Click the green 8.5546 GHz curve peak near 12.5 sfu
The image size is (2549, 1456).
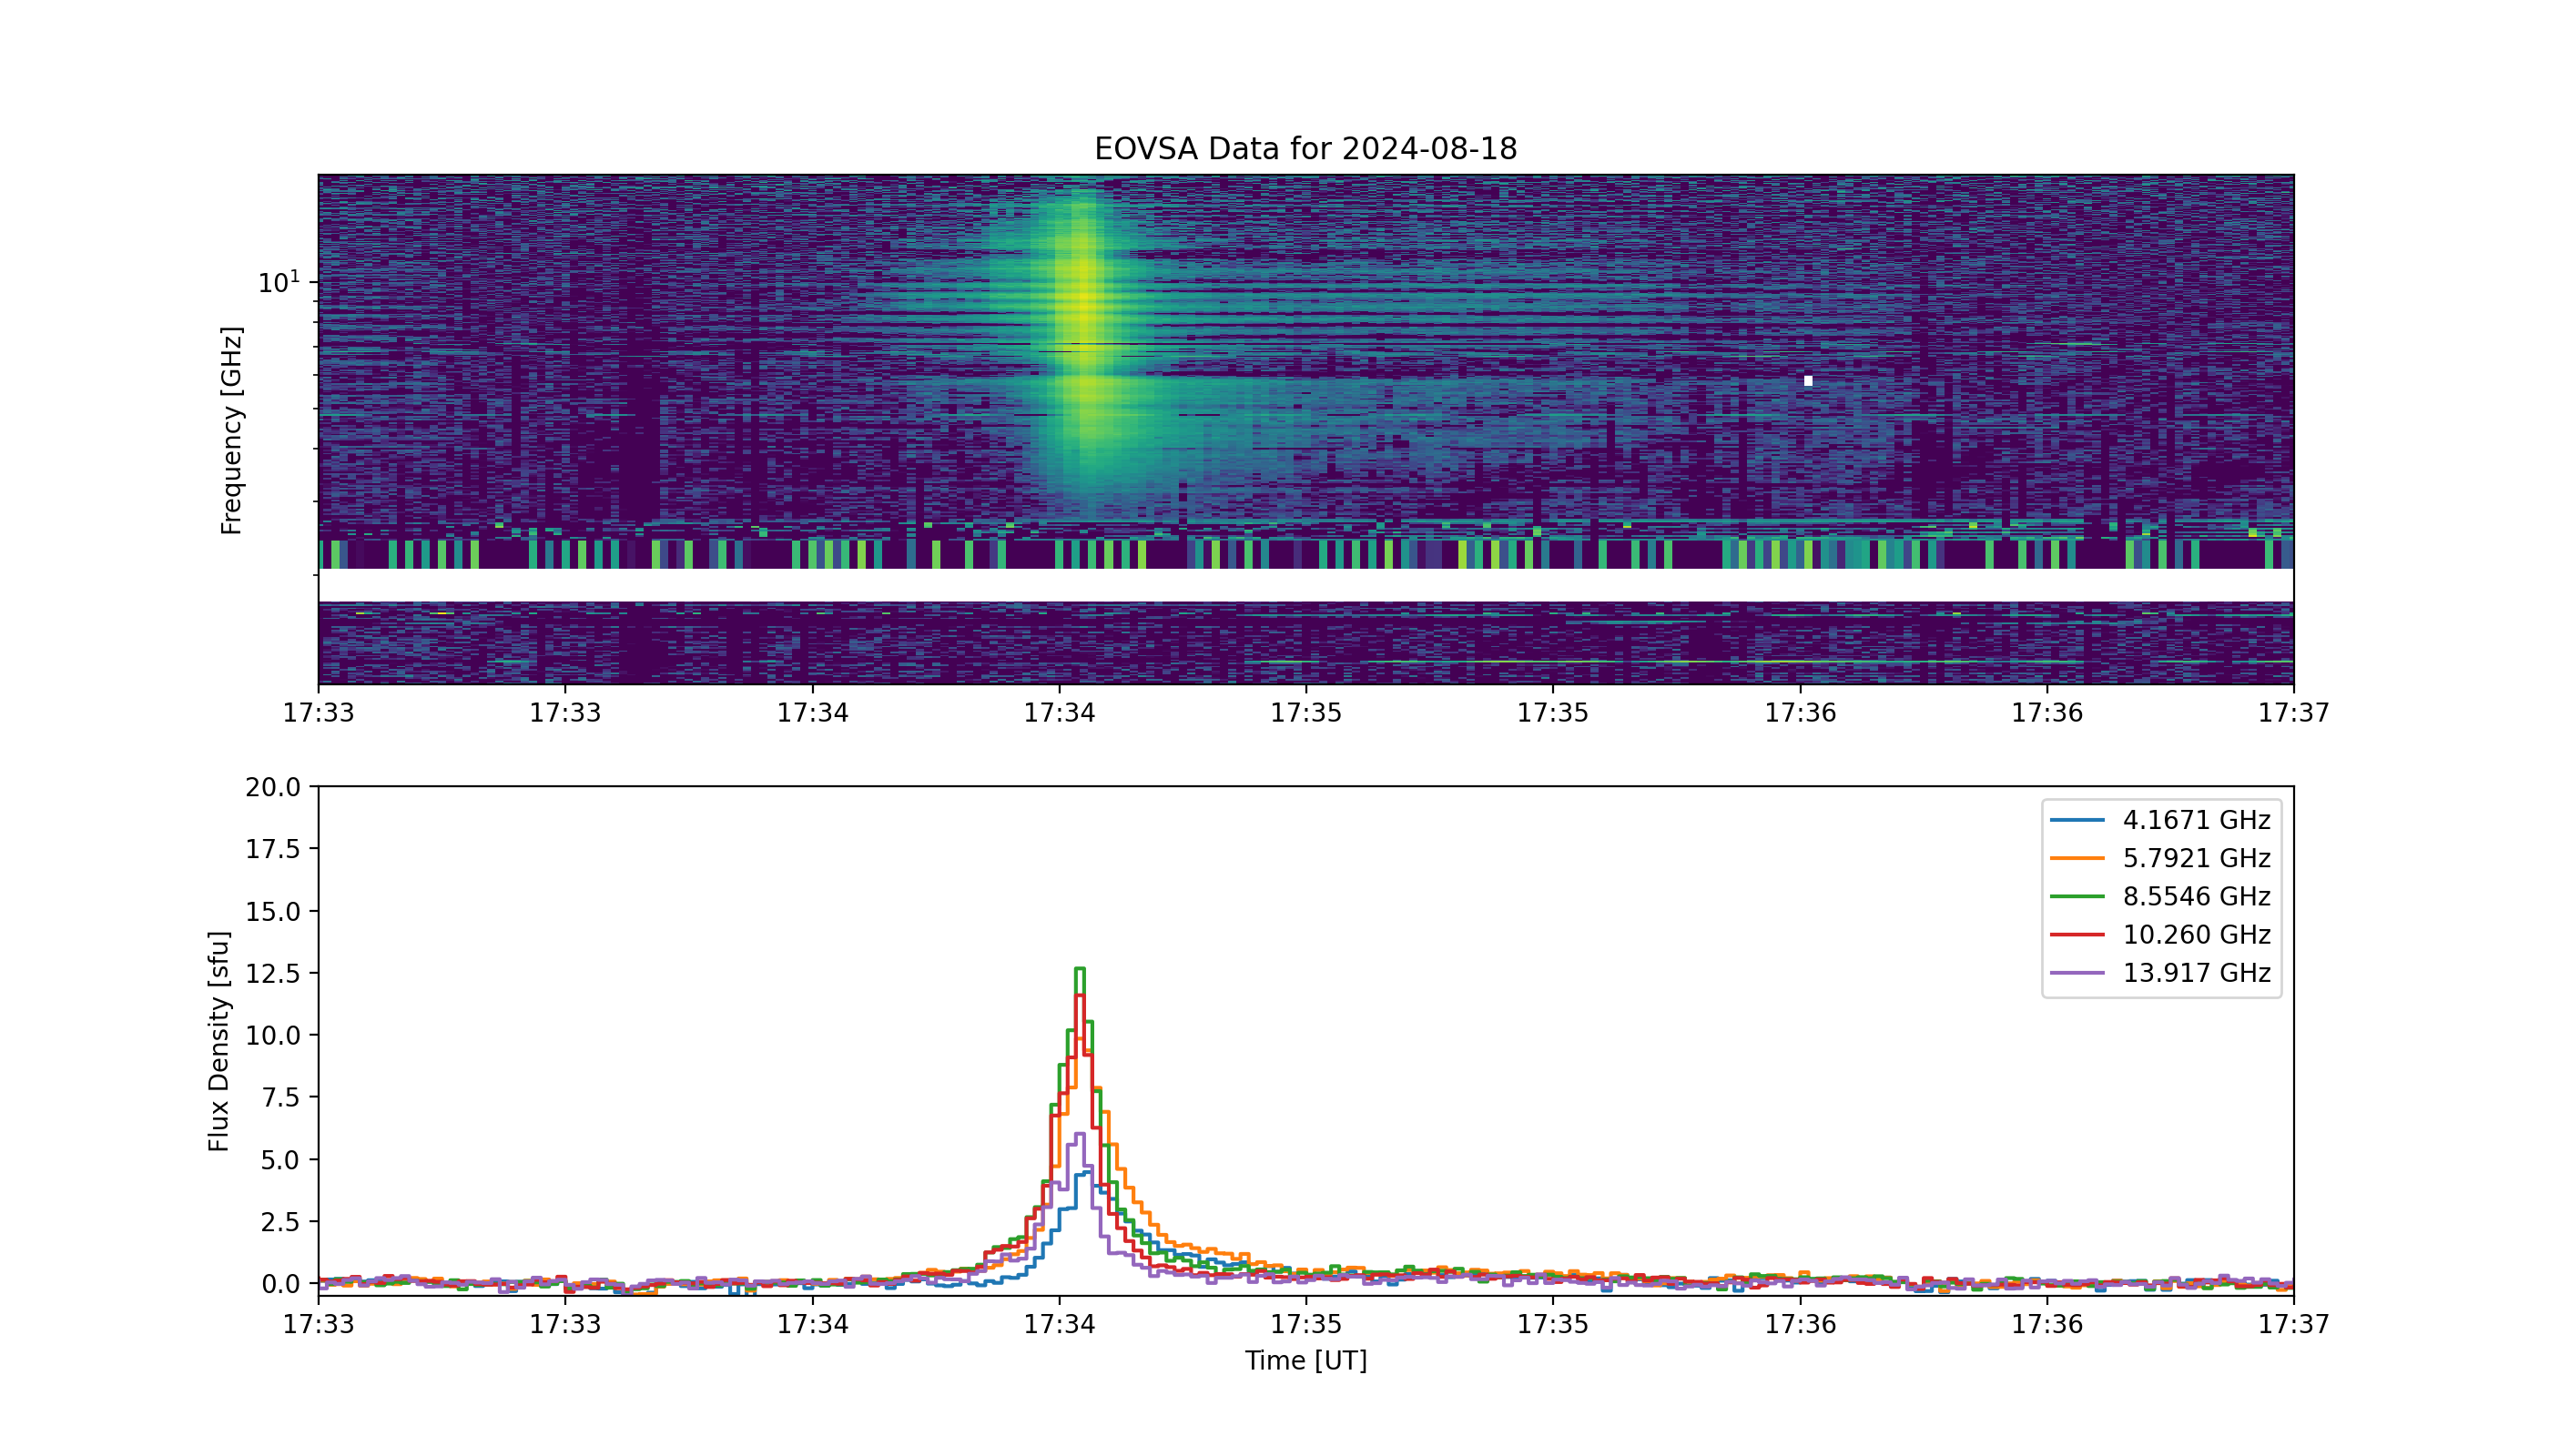[x=1080, y=969]
